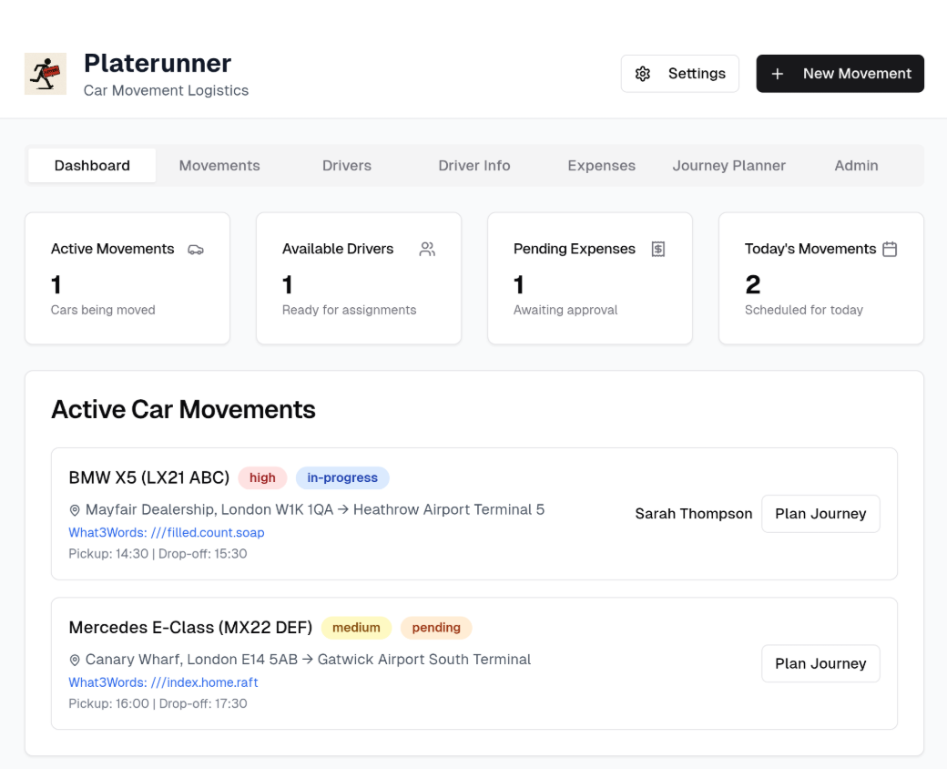Click the calendar icon on Today's Movements card
Viewport: 947px width, 769px height.
890,250
